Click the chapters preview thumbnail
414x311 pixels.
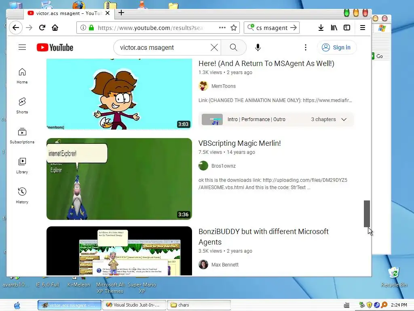click(212, 119)
